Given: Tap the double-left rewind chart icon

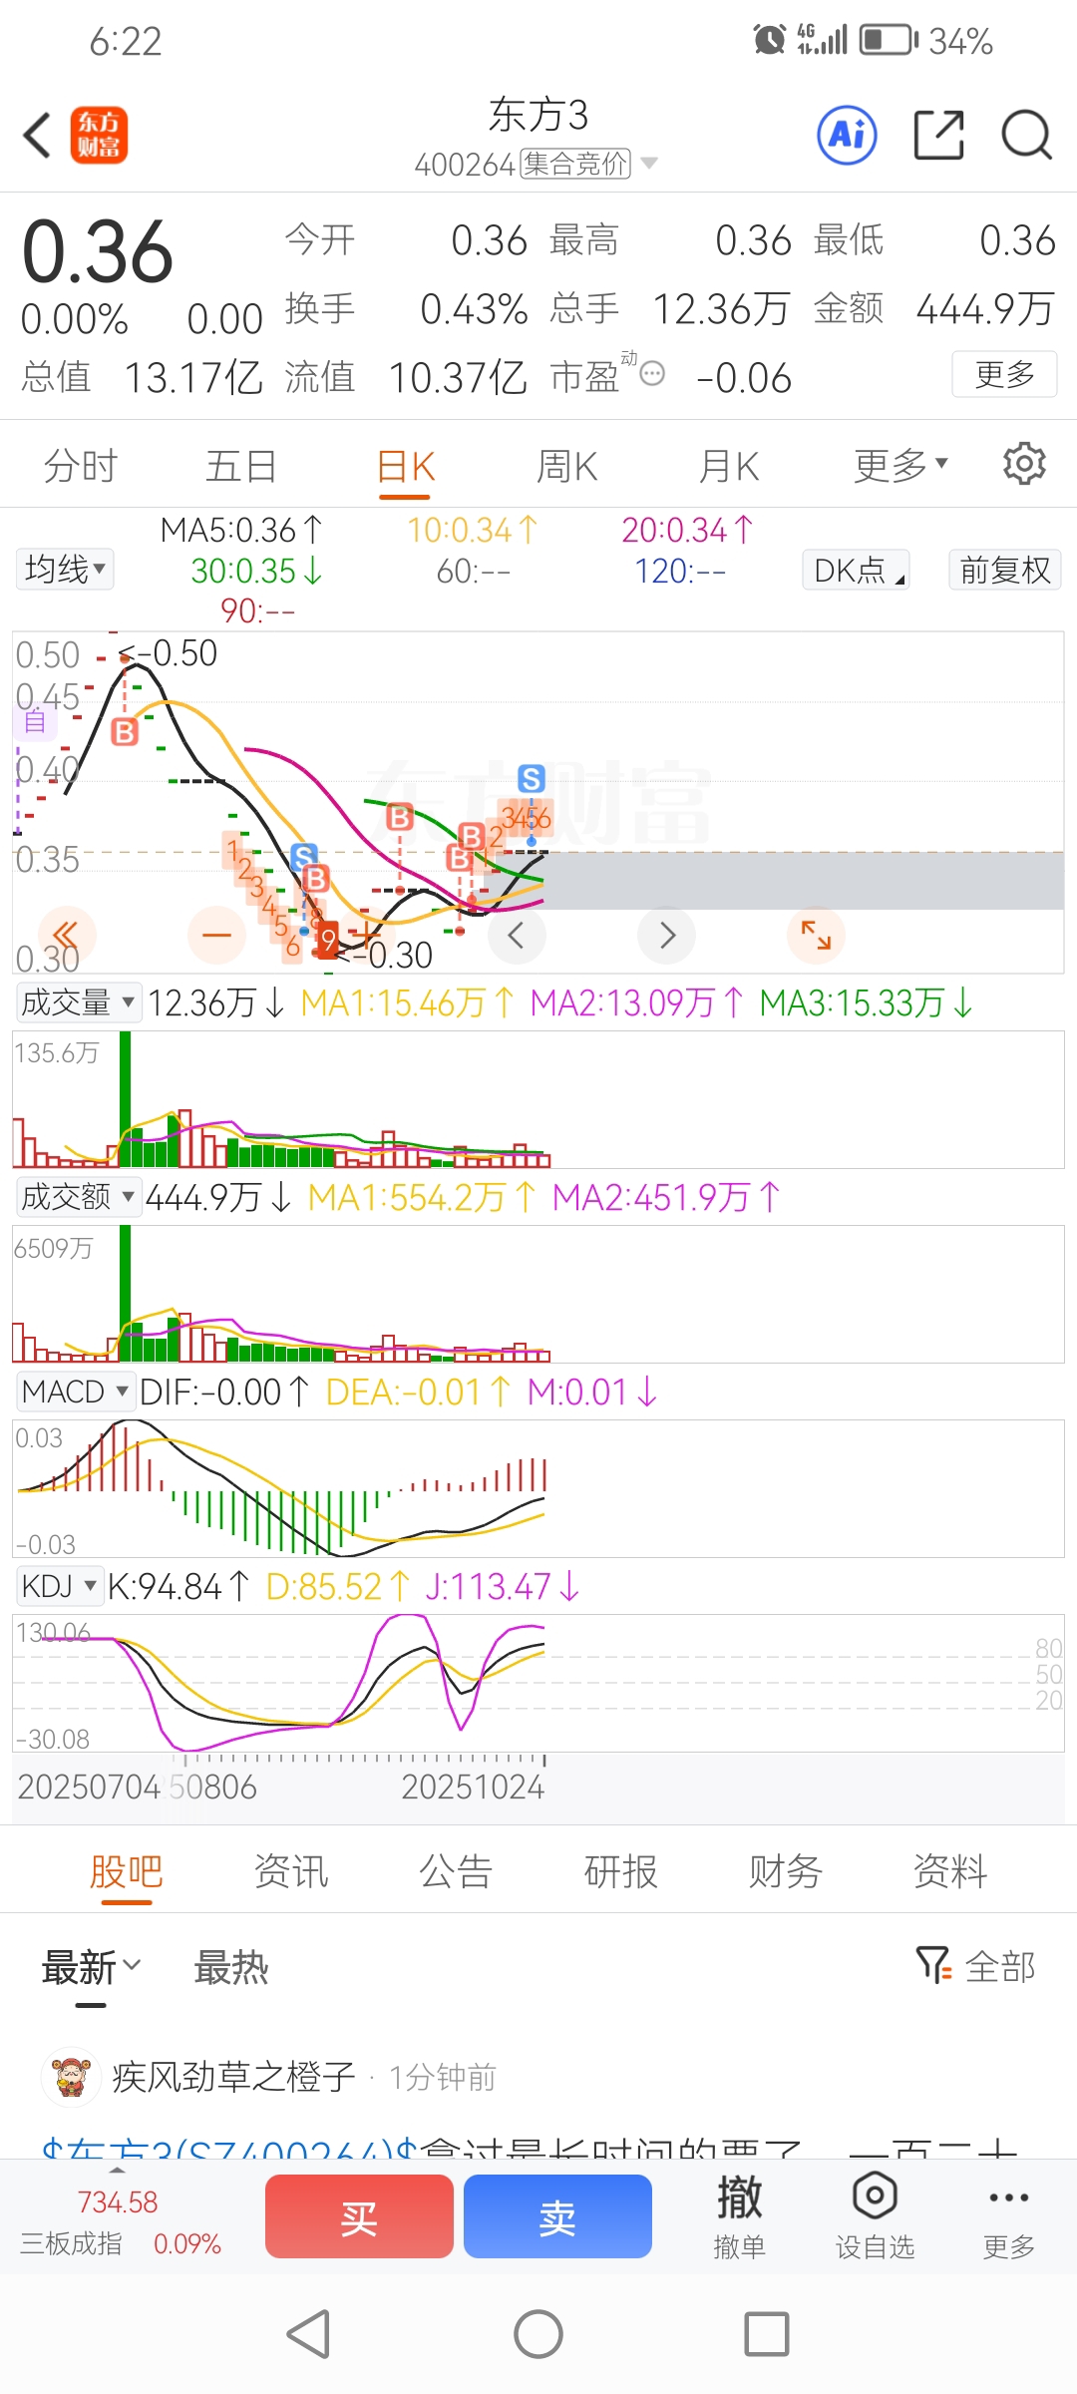Looking at the screenshot, I should point(66,936).
